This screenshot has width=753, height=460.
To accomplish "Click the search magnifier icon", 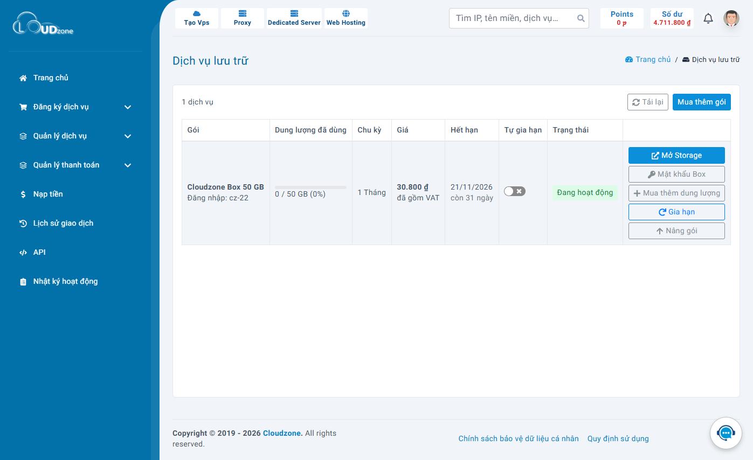I will tap(581, 18).
